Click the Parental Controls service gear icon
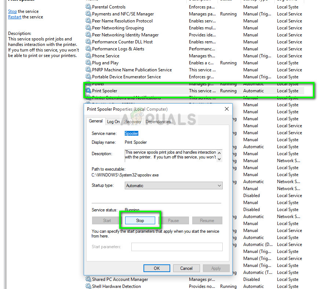Screen dimensions: 324x289 click(x=88, y=7)
